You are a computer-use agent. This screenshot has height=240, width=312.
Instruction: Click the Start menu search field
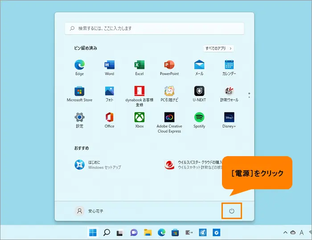coord(154,29)
